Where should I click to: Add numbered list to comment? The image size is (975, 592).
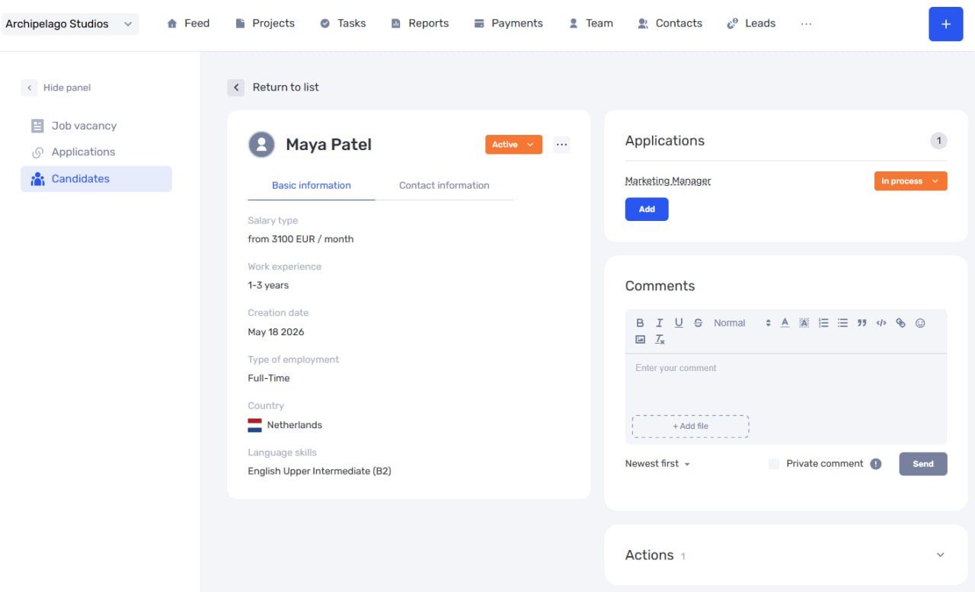tap(823, 323)
